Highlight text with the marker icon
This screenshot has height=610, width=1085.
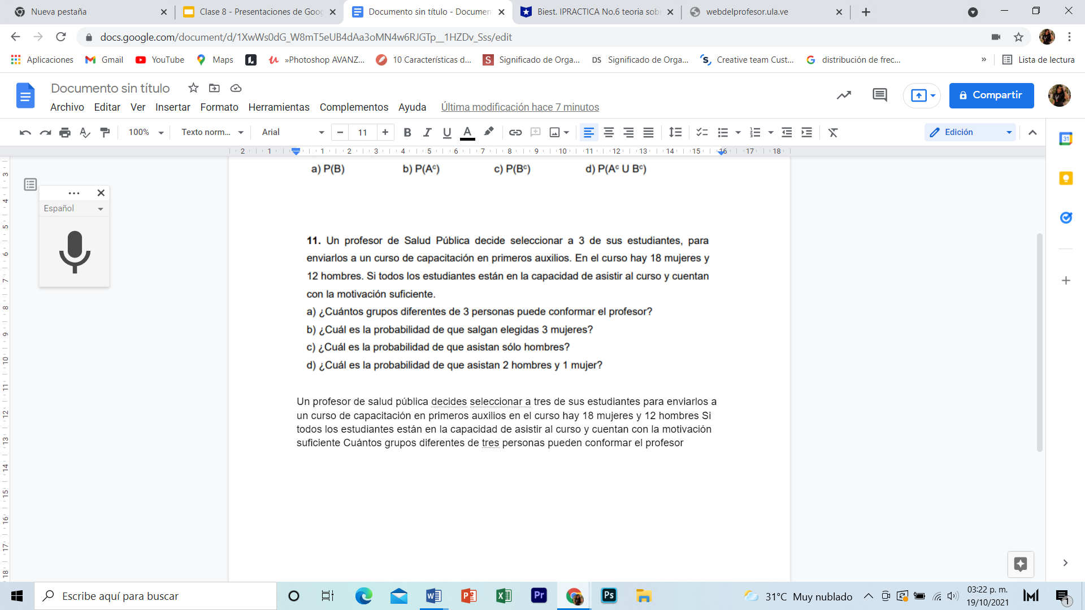[489, 132]
